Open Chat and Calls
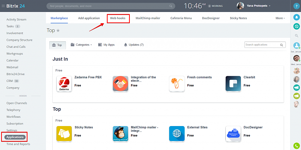 tap(16, 47)
